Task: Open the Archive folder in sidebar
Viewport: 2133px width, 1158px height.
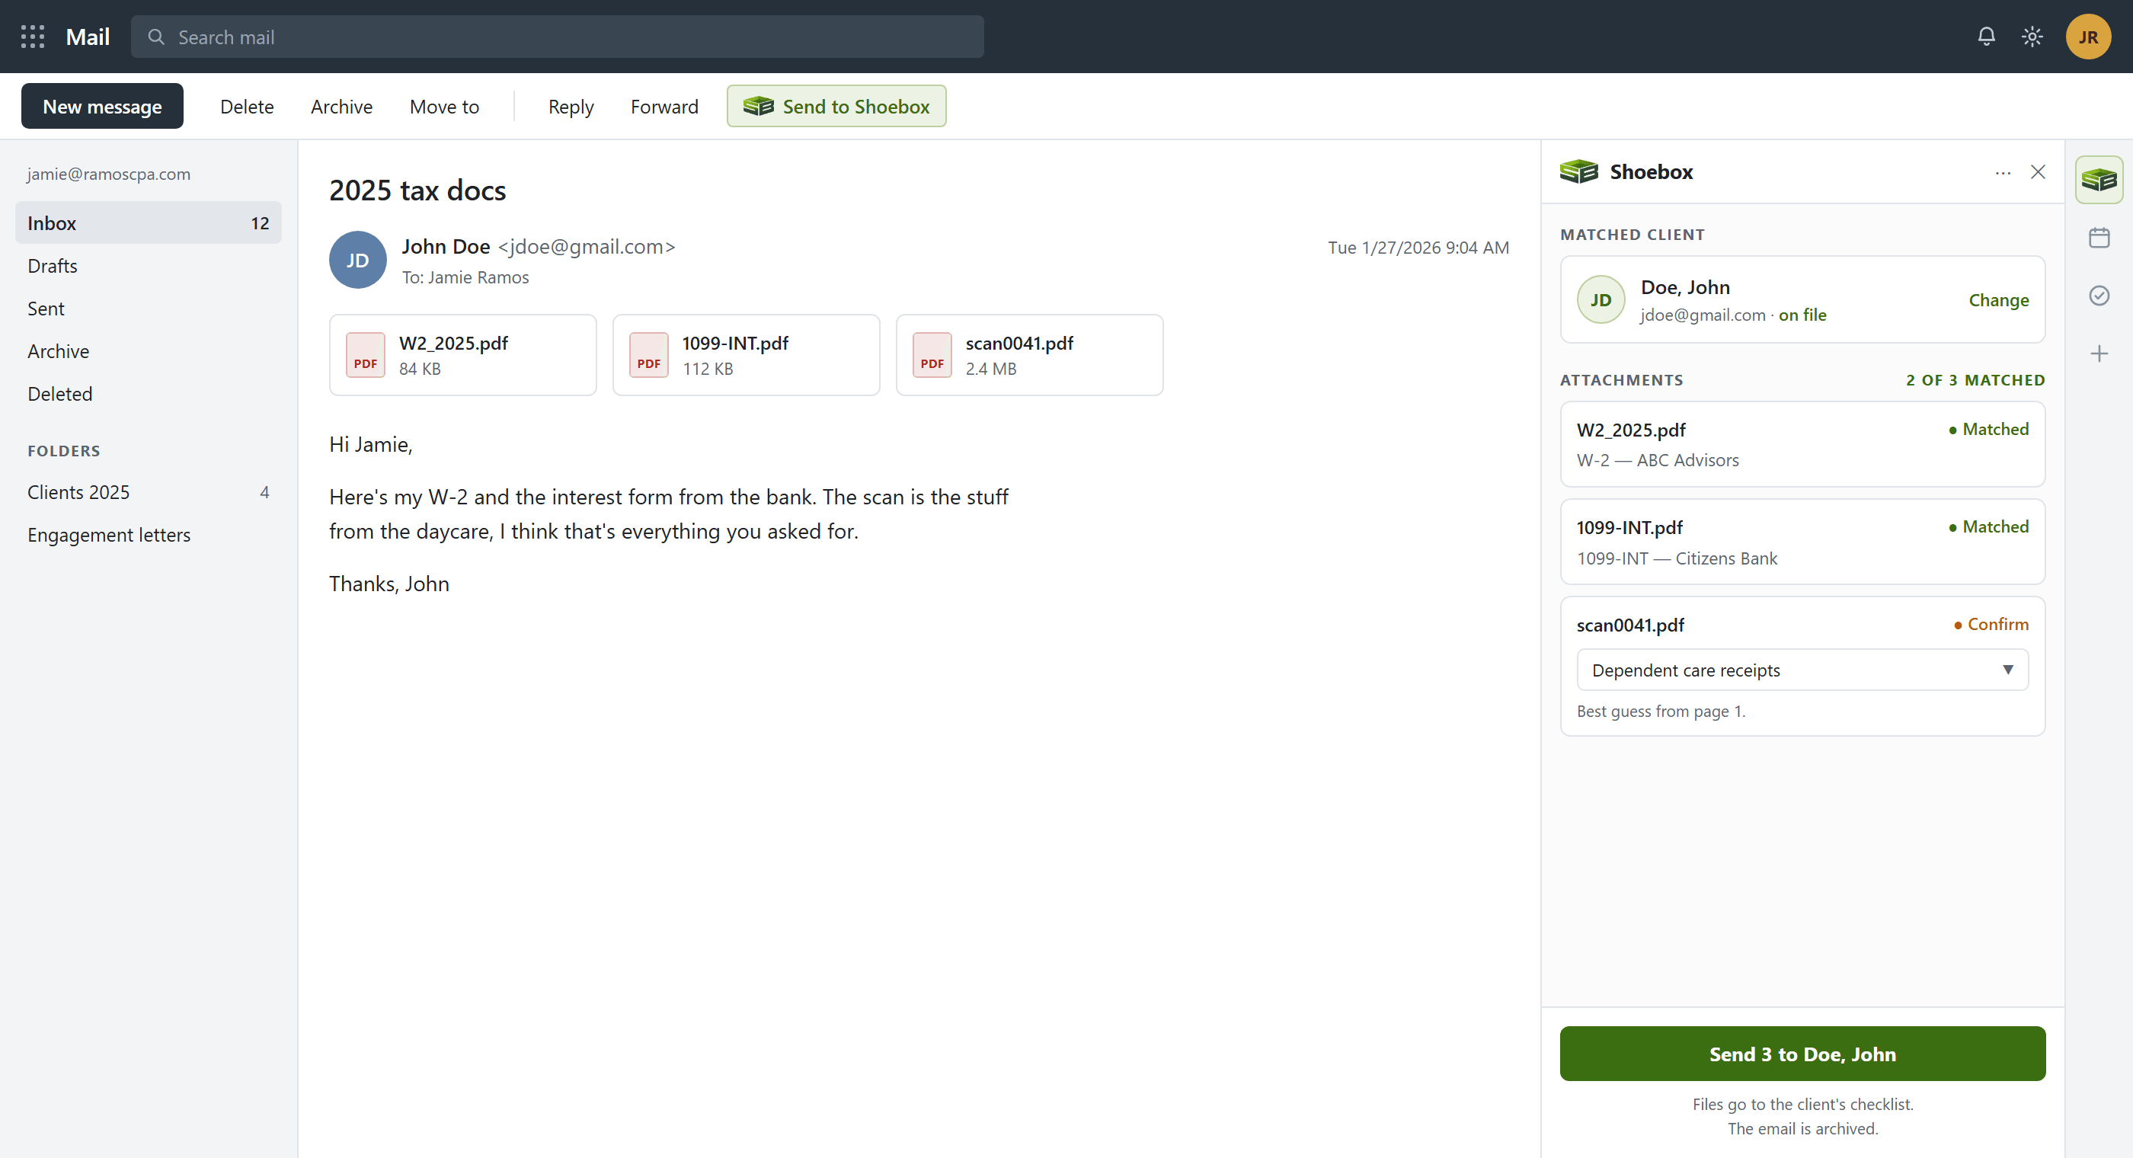Action: [149, 350]
